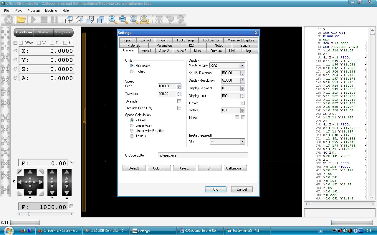The height and width of the screenshot is (235, 377).
Task: Jog Y axis down arrow
Action: 30,193
